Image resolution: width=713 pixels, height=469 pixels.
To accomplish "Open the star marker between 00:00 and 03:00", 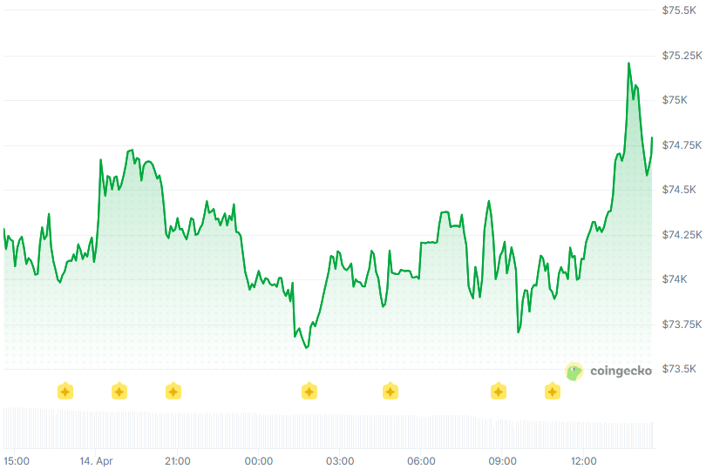I will pos(309,392).
